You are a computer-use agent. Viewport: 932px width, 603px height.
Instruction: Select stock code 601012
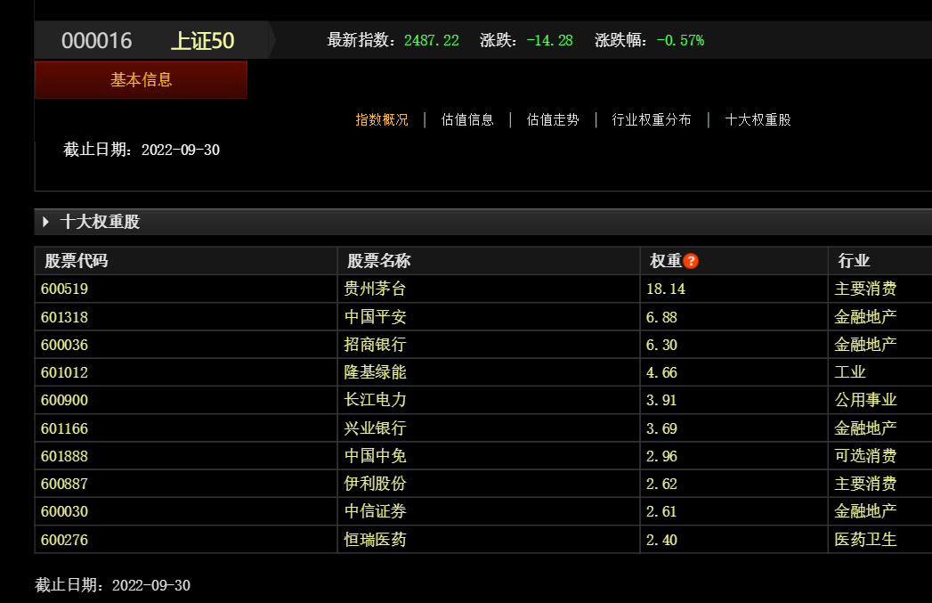[64, 373]
